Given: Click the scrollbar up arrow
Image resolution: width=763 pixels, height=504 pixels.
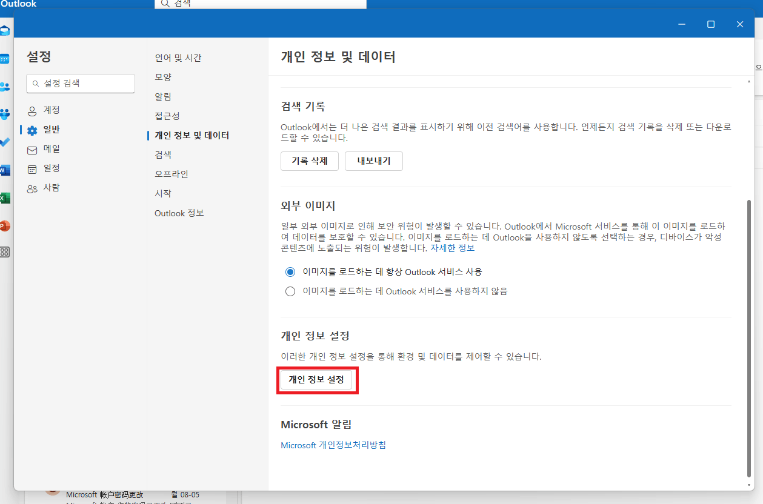Looking at the screenshot, I should point(749,82).
